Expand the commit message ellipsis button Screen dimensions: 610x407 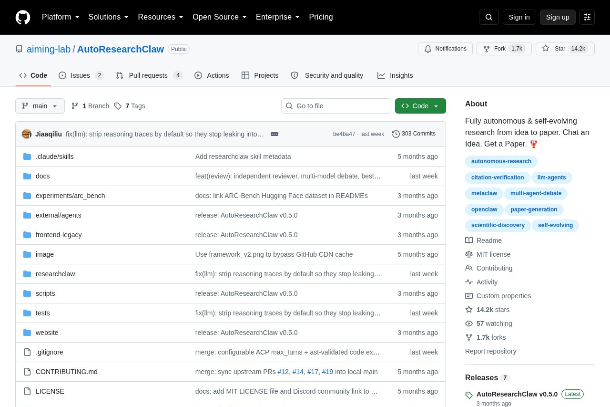pos(274,134)
